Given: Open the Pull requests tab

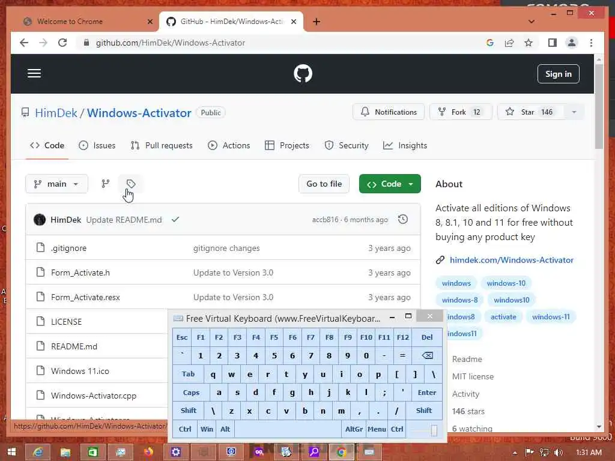Looking at the screenshot, I should click(161, 145).
